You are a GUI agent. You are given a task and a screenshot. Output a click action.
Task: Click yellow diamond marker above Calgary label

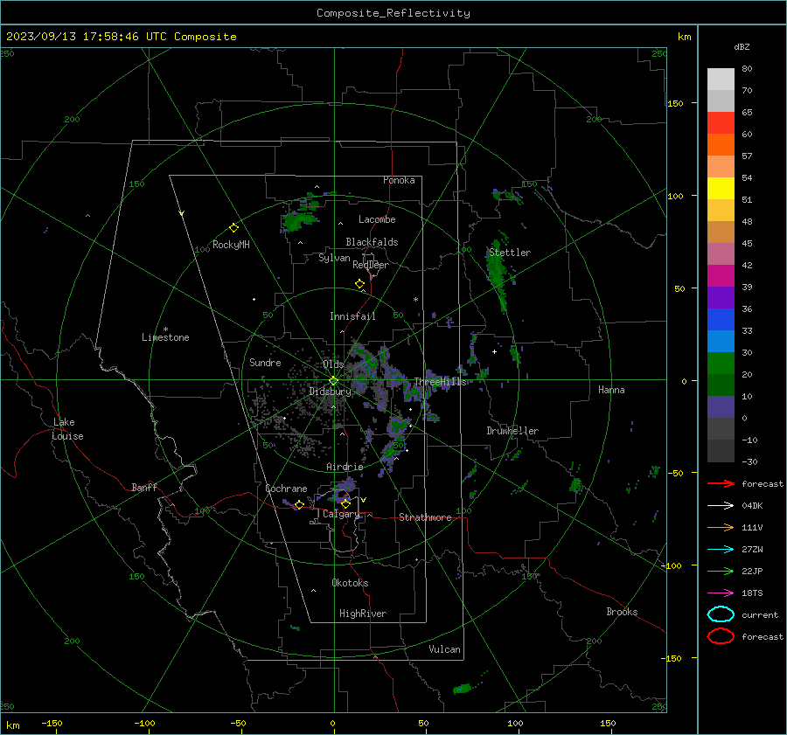(345, 503)
